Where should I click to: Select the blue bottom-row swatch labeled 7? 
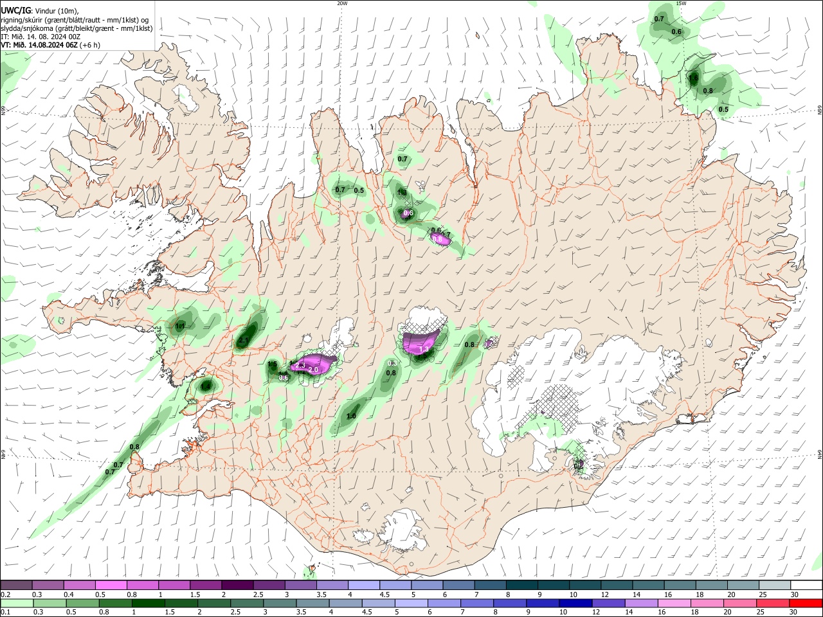pyautogui.click(x=476, y=603)
